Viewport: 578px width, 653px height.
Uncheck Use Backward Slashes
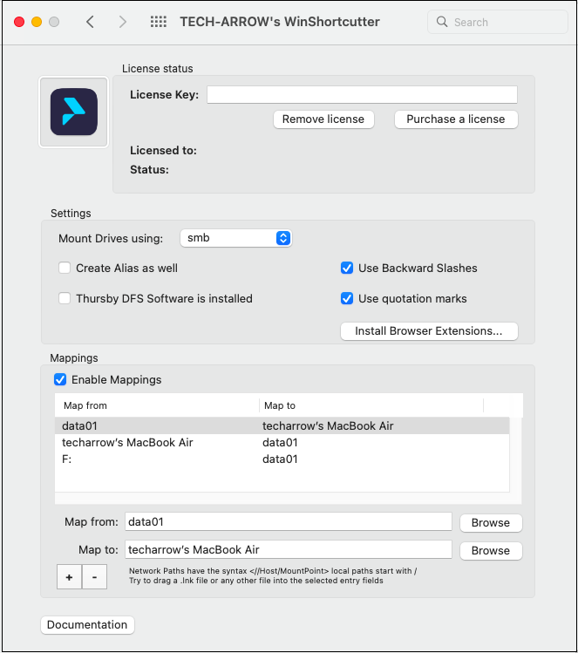(x=347, y=268)
